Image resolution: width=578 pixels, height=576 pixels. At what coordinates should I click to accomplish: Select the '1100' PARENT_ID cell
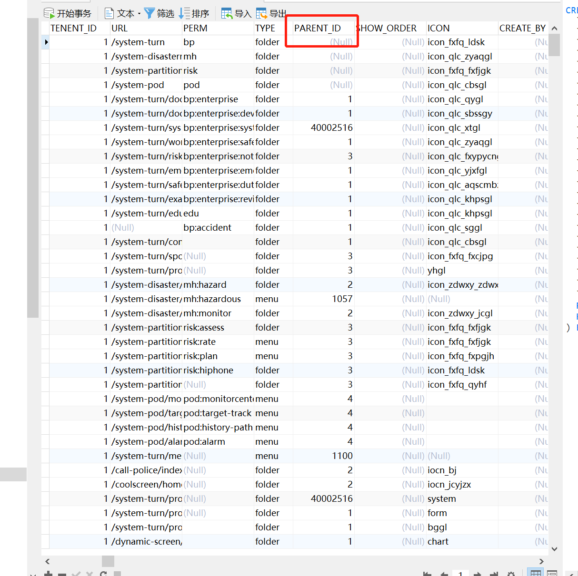pyautogui.click(x=323, y=456)
